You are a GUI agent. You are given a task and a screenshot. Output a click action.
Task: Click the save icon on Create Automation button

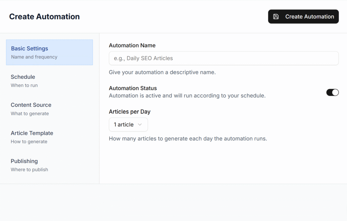[x=277, y=16]
